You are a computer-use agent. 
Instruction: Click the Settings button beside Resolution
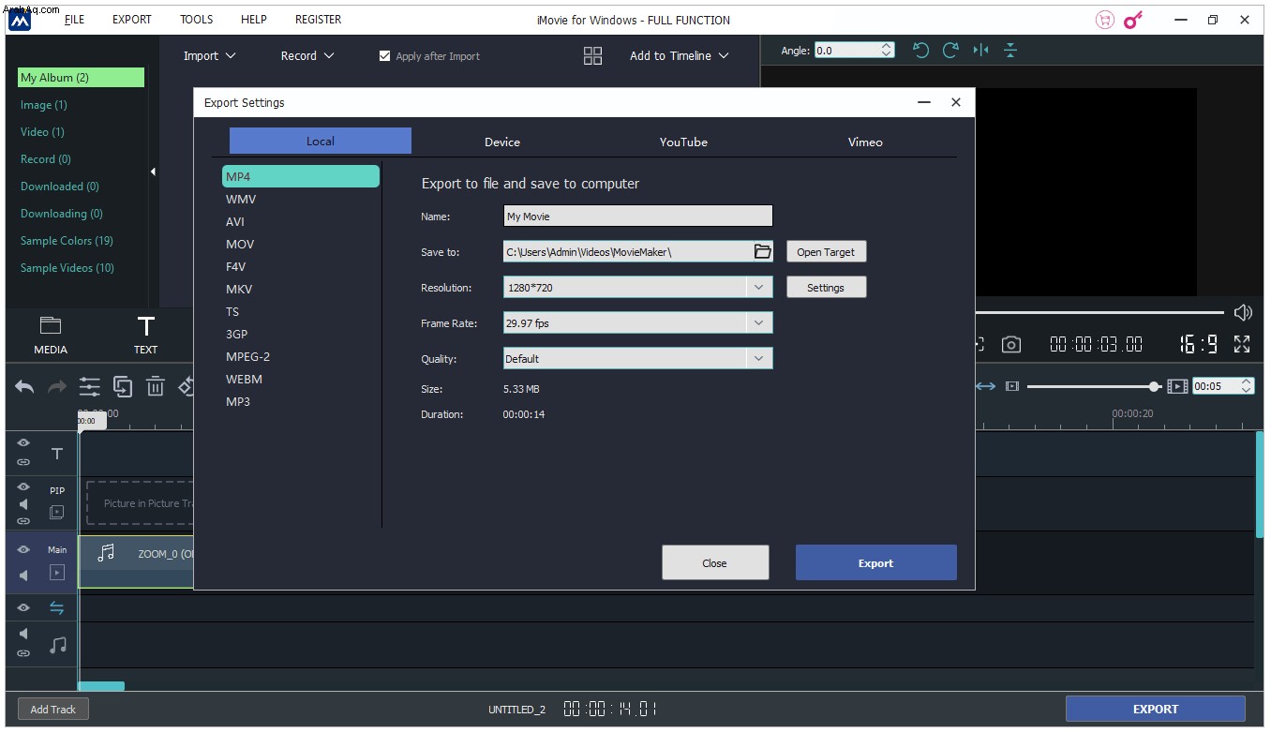point(826,288)
